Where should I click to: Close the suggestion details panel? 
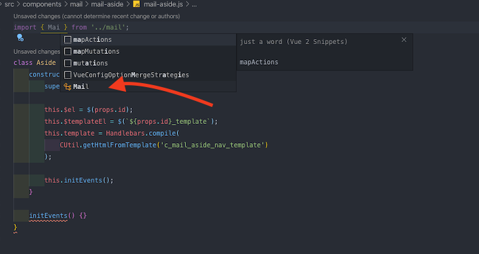point(404,40)
